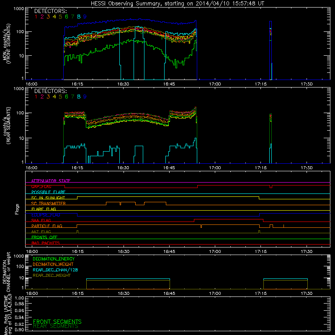Select the ECLIPSE_FLAG label

click(x=46, y=215)
